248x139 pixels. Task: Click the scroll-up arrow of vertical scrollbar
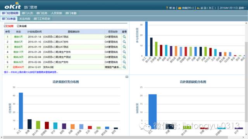(246, 23)
